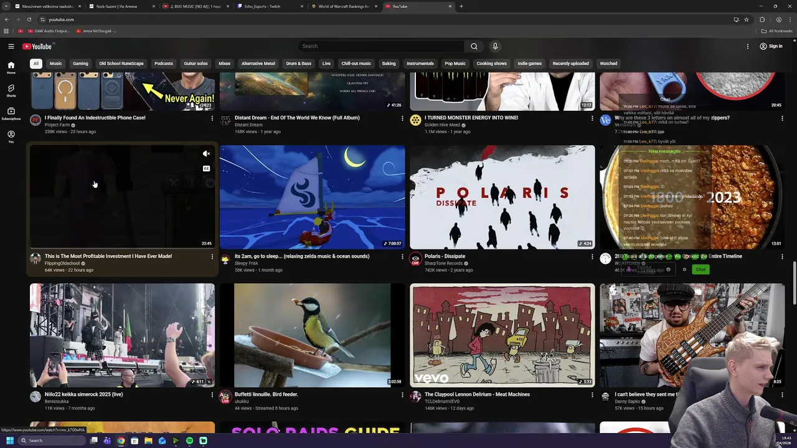Select the Guitar solos chip

tap(196, 63)
